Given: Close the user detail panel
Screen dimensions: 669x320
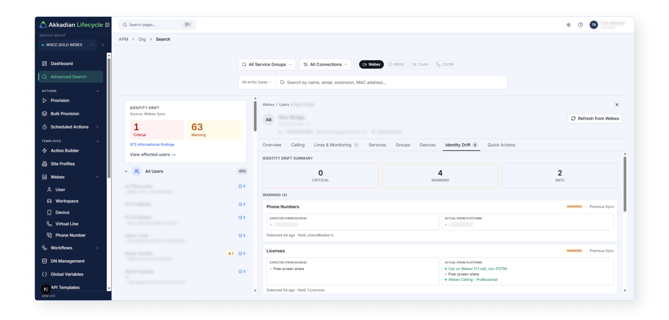Looking at the screenshot, I should [x=617, y=105].
